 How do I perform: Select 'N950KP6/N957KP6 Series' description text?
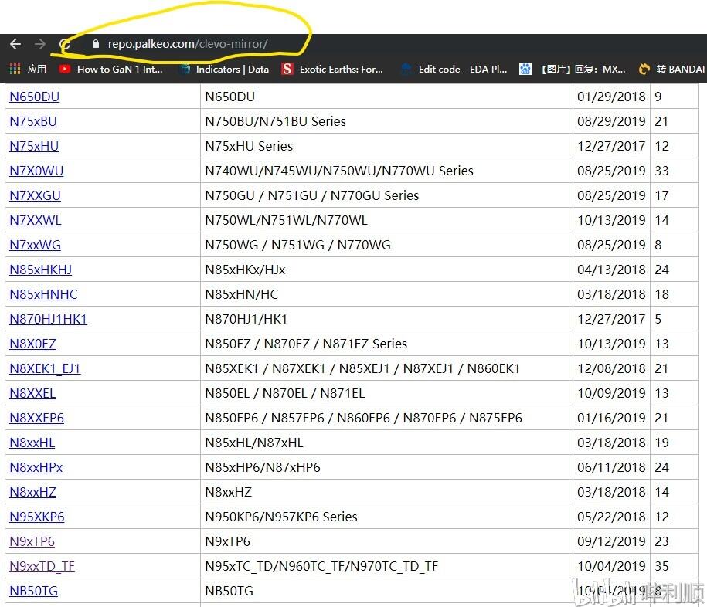pos(281,517)
